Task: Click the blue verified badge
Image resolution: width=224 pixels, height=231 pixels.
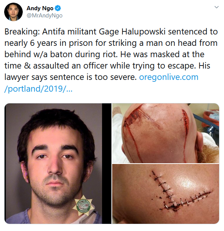Action: pyautogui.click(x=58, y=8)
